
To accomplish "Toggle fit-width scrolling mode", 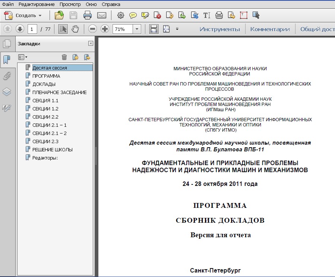I will pos(154,29).
